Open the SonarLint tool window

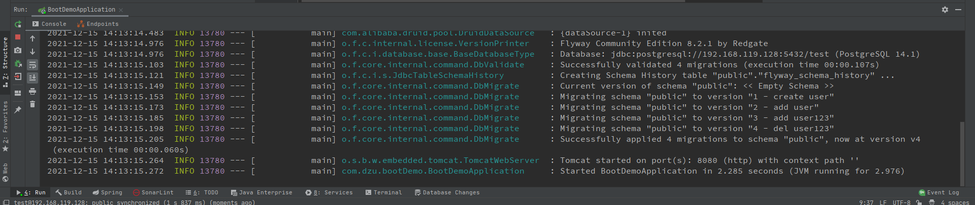pos(153,192)
